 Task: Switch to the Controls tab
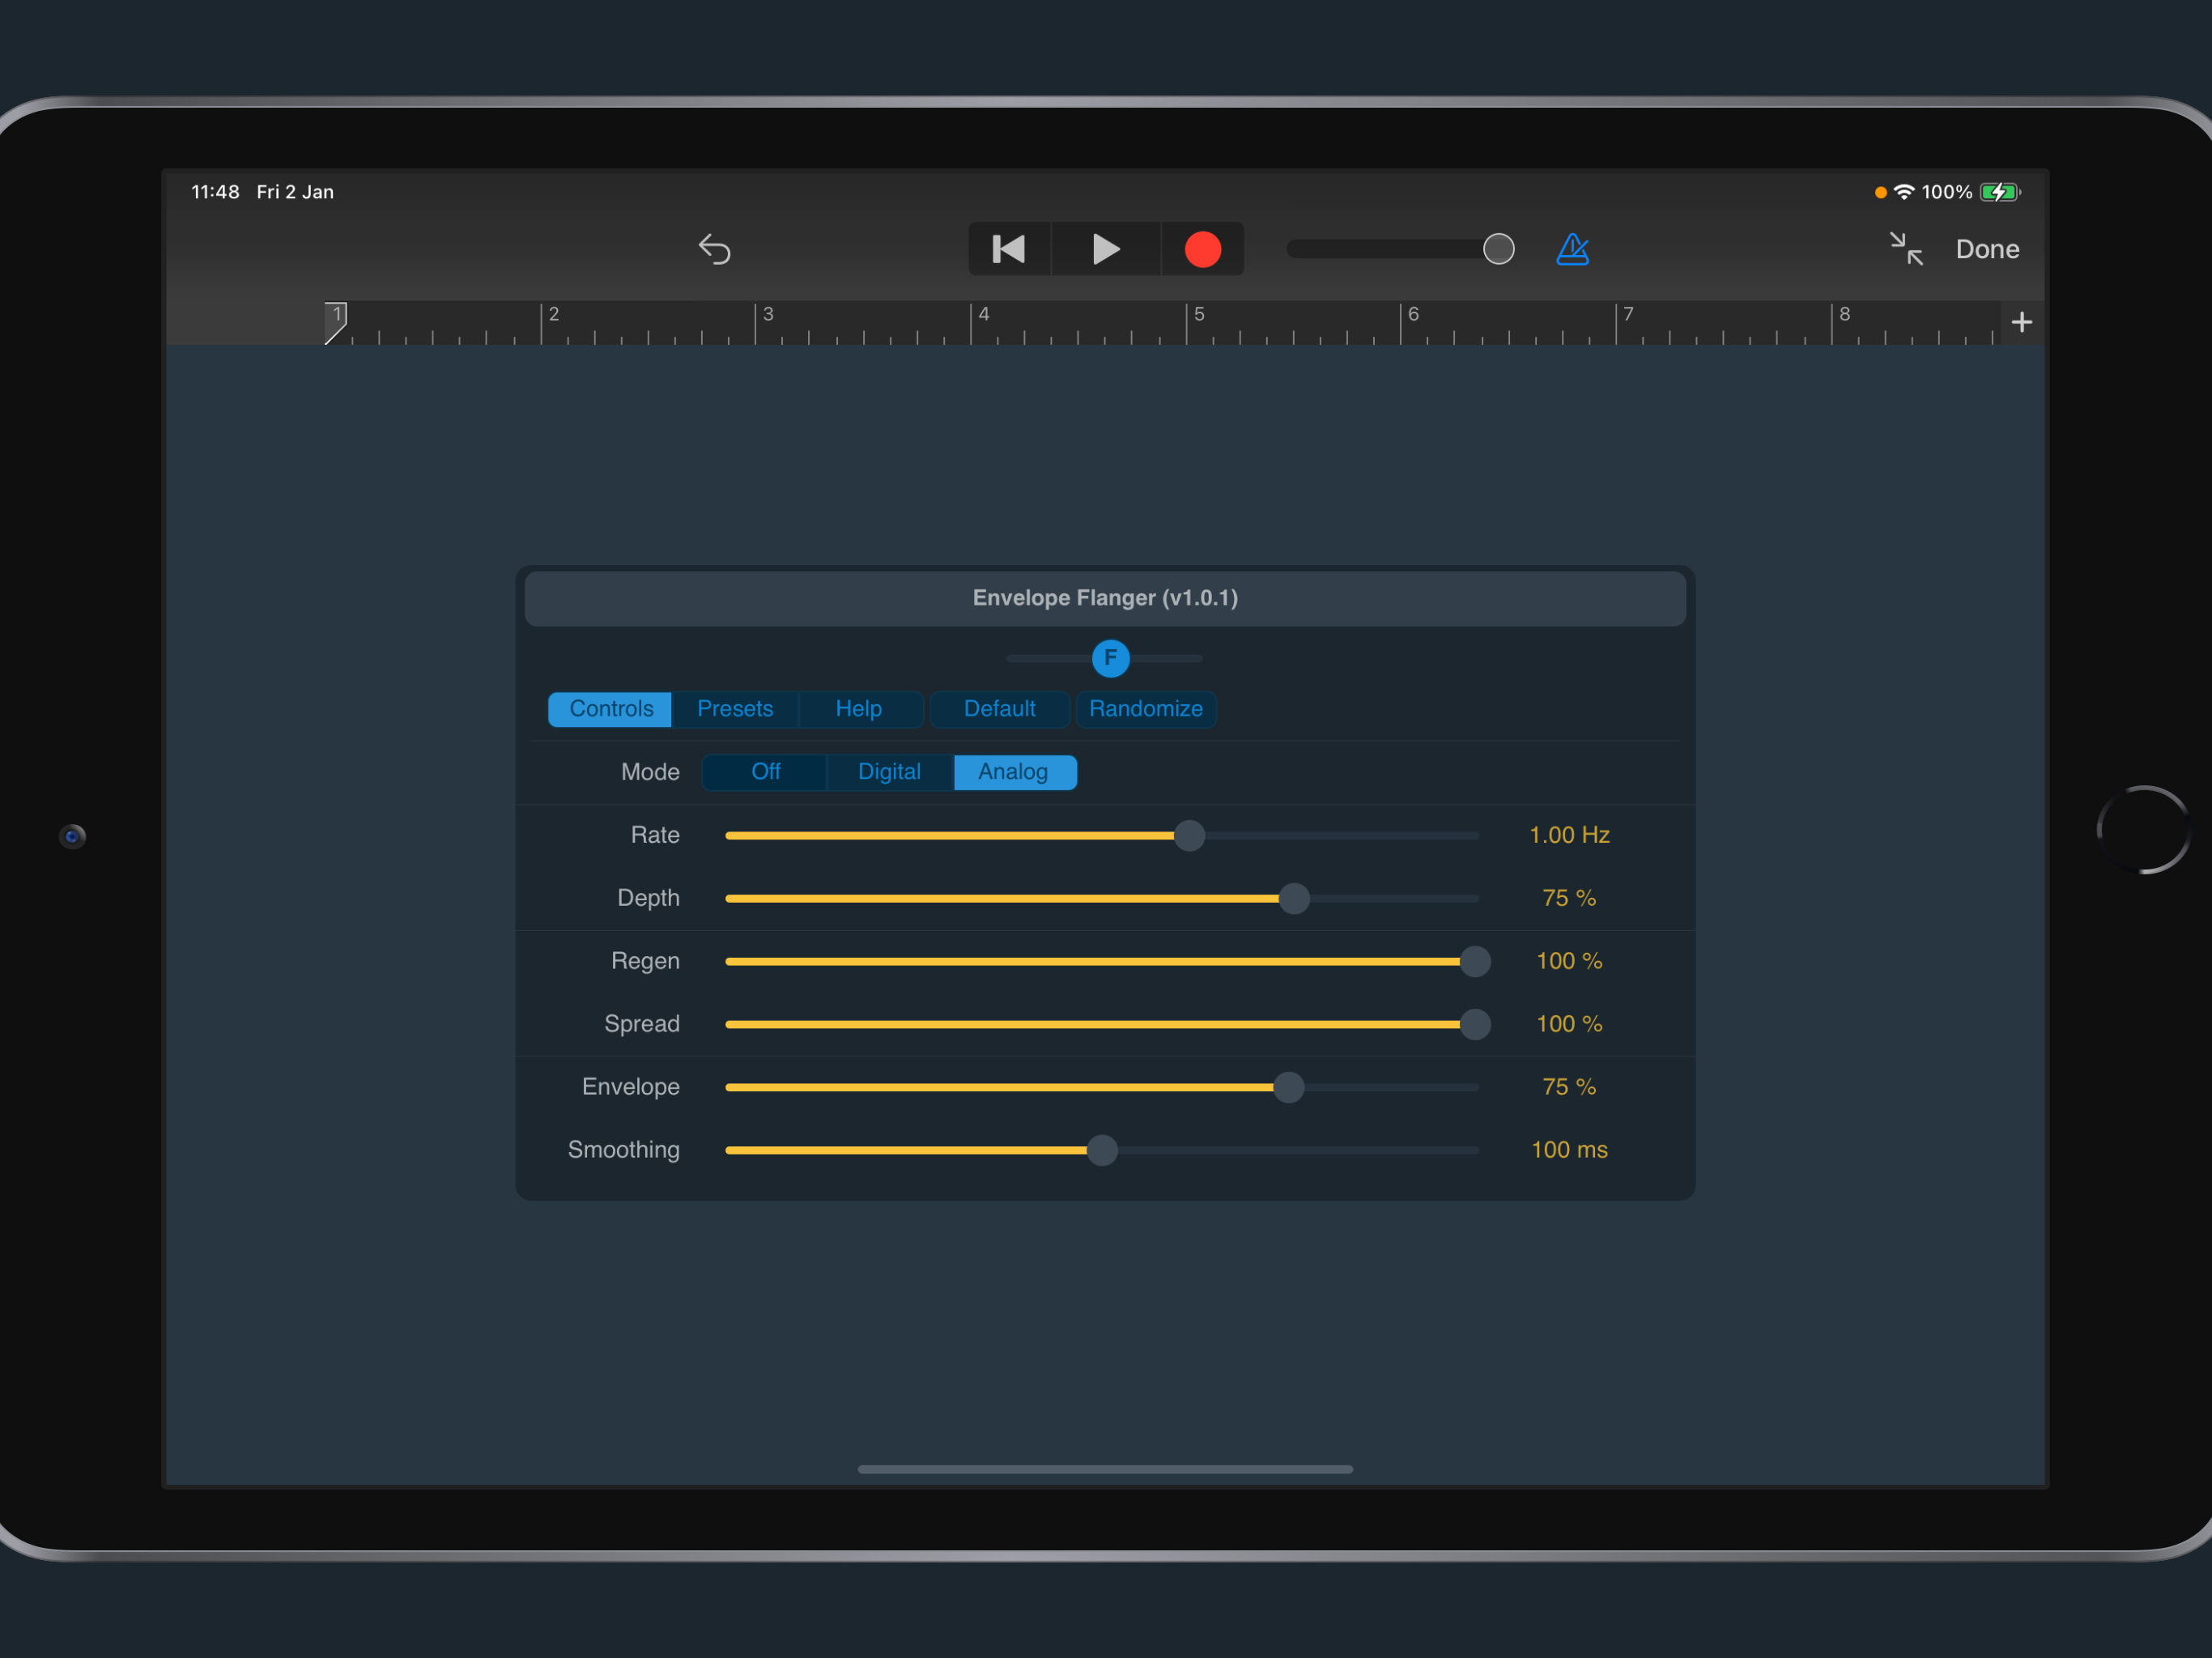pos(610,709)
